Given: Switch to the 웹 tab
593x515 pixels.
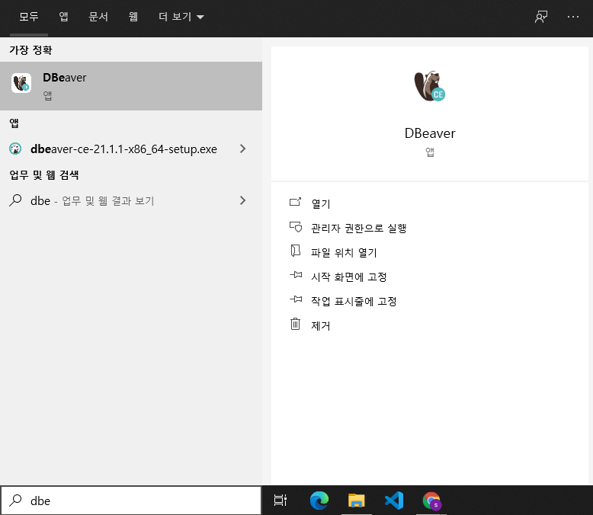Looking at the screenshot, I should click(133, 17).
